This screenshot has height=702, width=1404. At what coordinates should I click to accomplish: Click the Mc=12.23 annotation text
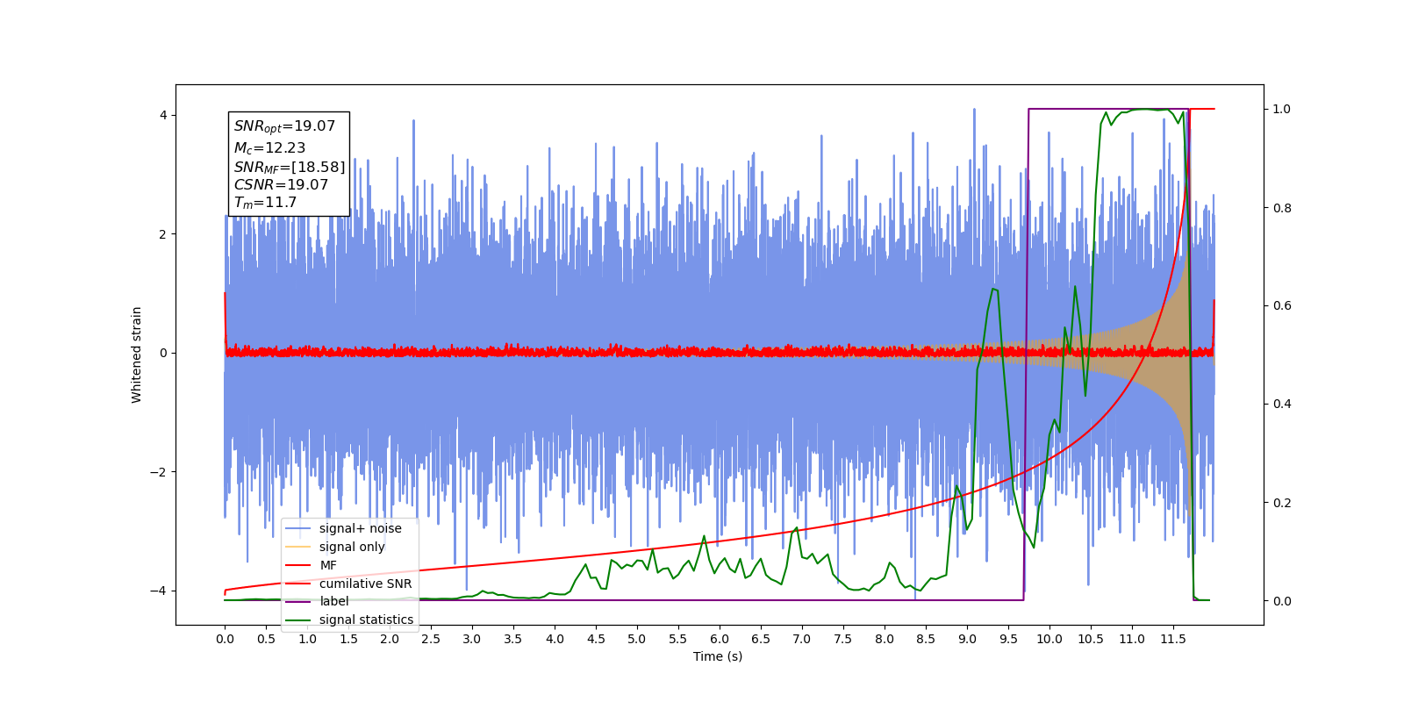click(x=269, y=148)
